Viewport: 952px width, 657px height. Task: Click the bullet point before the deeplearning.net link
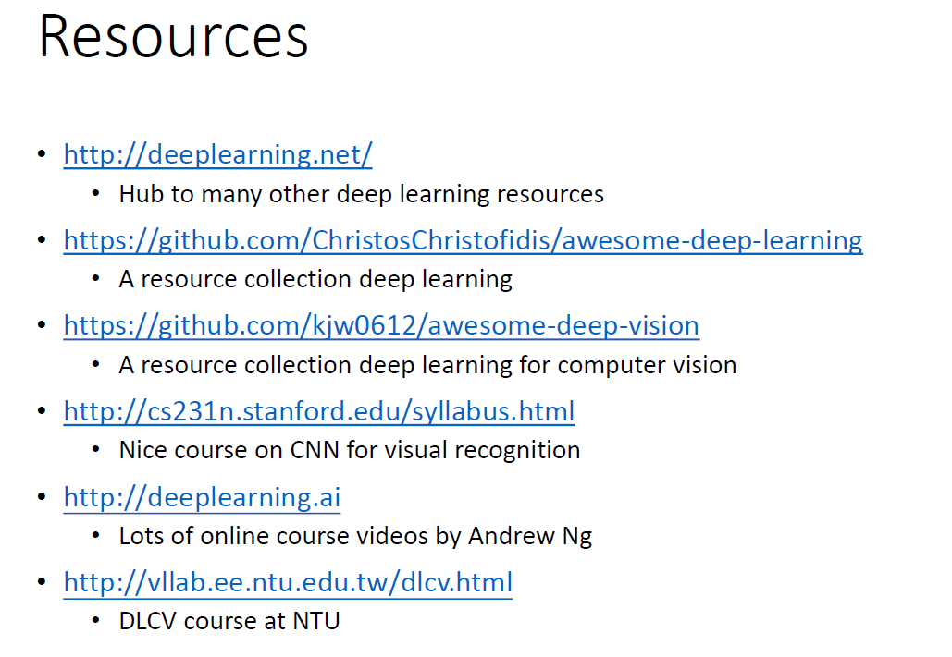41,154
